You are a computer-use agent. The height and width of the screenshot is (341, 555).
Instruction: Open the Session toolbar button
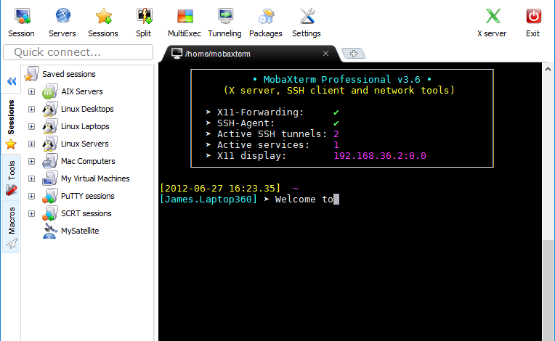pyautogui.click(x=22, y=22)
